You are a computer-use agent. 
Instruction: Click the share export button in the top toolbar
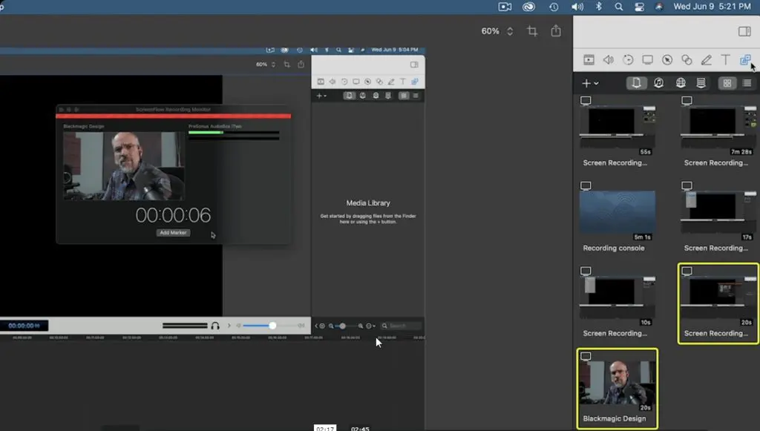point(556,31)
